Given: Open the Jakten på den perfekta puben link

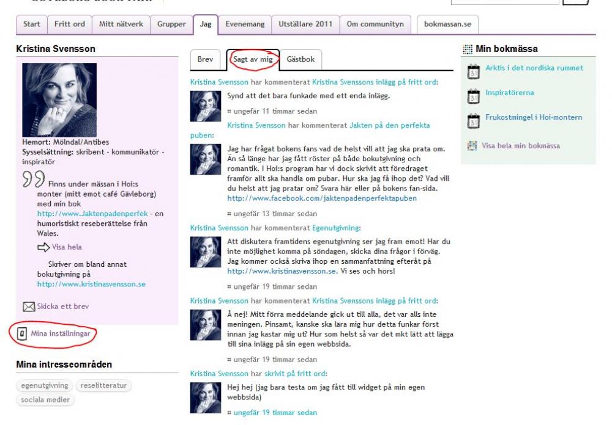Looking at the screenshot, I should pyautogui.click(x=389, y=125).
